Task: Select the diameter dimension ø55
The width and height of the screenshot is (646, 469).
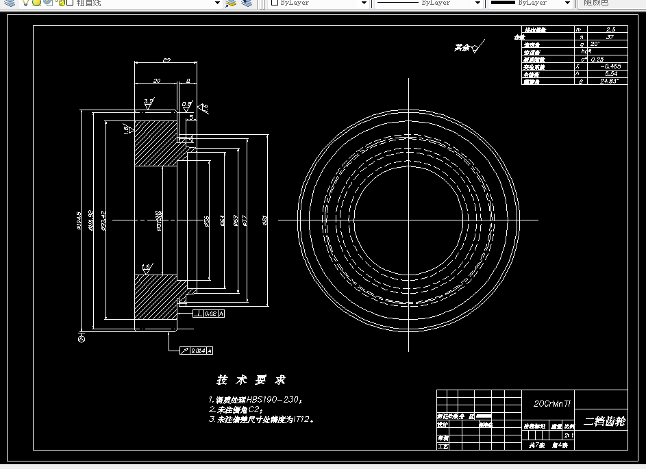Action: [208, 221]
